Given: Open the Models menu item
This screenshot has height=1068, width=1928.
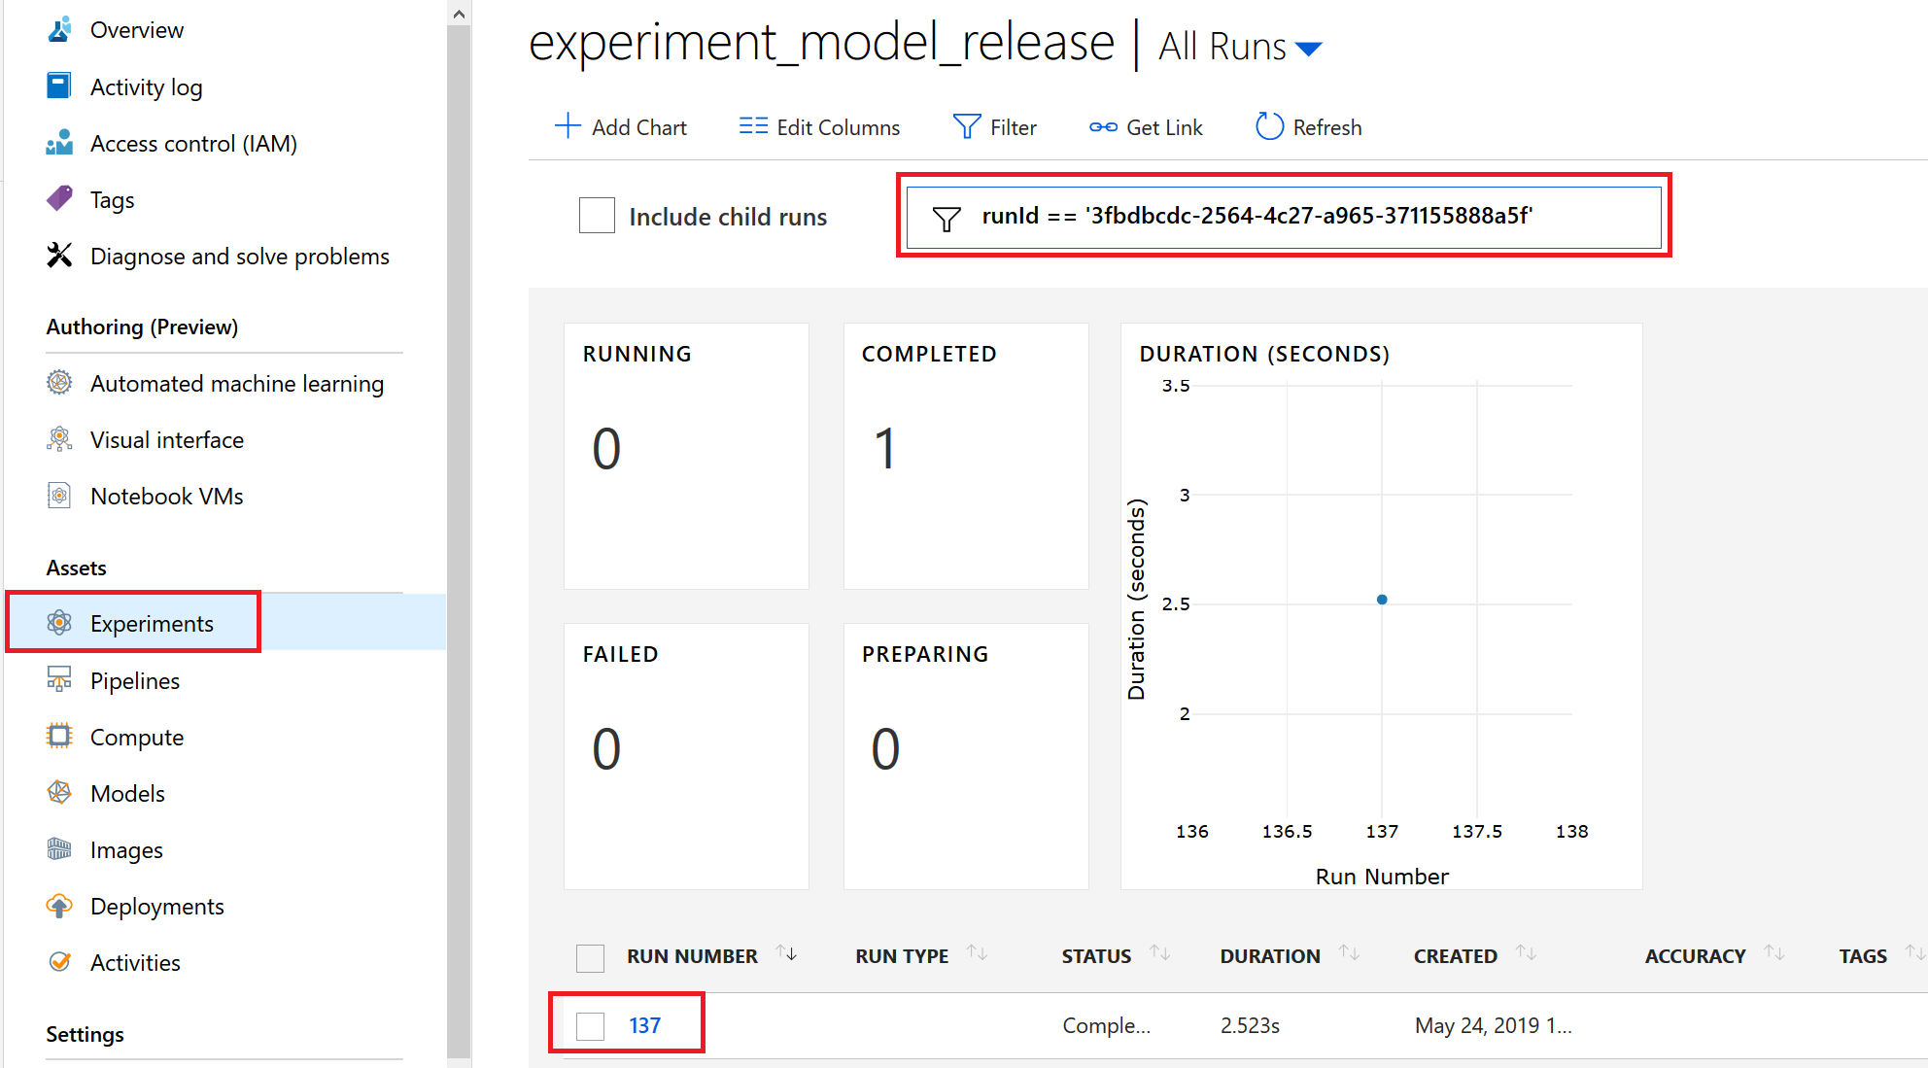Looking at the screenshot, I should pyautogui.click(x=127, y=794).
